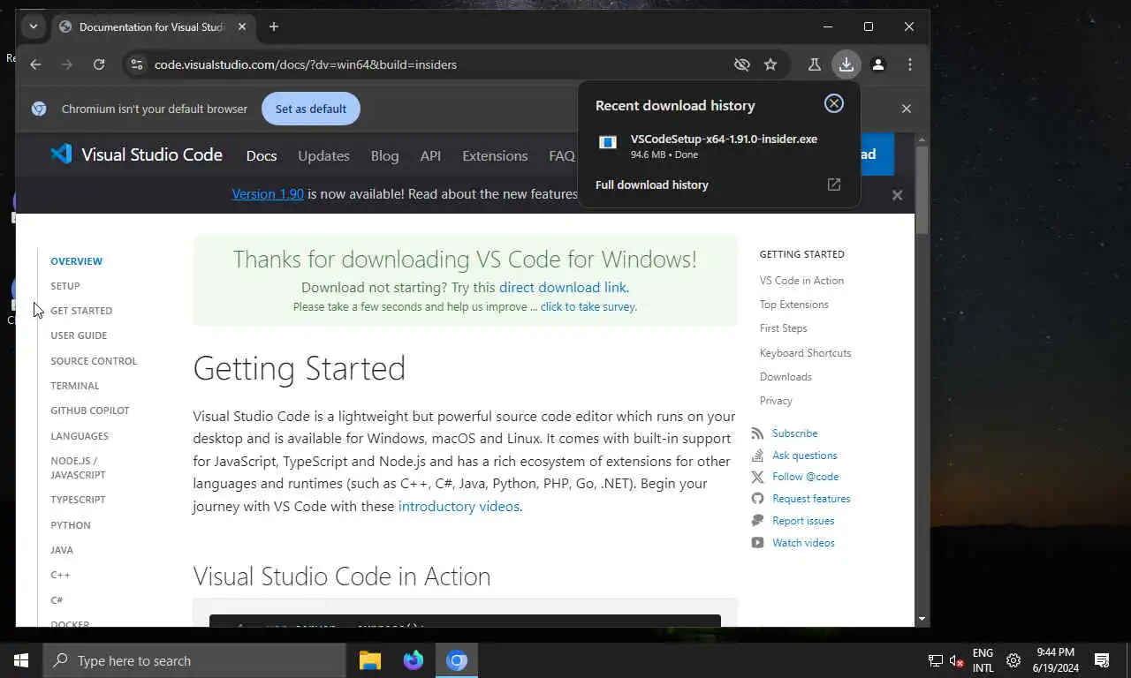Viewport: 1131px width, 678px height.
Task: Open Chromium three-dot menu
Action: tap(910, 64)
